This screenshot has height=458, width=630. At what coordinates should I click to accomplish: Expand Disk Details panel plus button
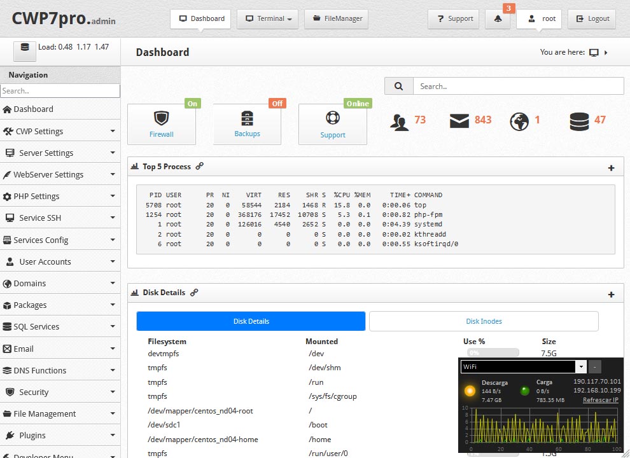(611, 295)
